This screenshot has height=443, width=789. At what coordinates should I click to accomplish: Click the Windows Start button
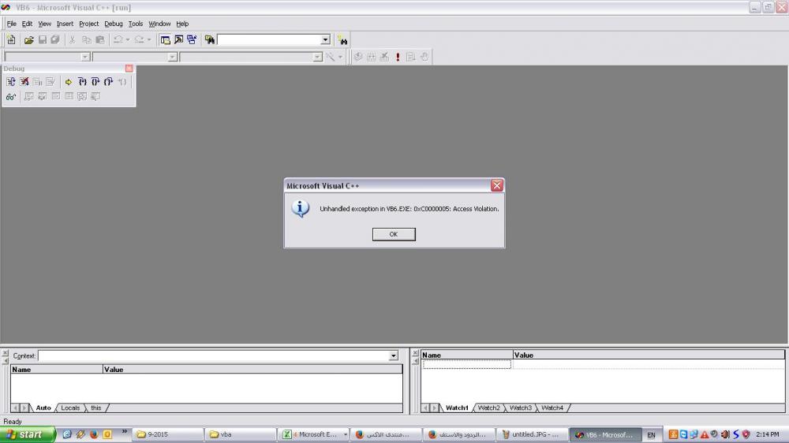28,434
